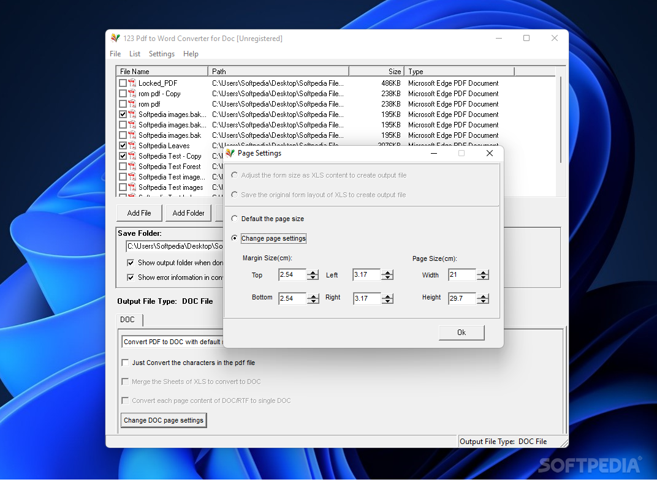Screen dimensions: 657x482
Task: Select Change page settings radio button
Action: (234, 238)
